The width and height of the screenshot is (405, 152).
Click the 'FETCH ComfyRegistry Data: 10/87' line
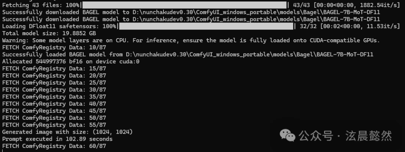pyautogui.click(x=54, y=48)
